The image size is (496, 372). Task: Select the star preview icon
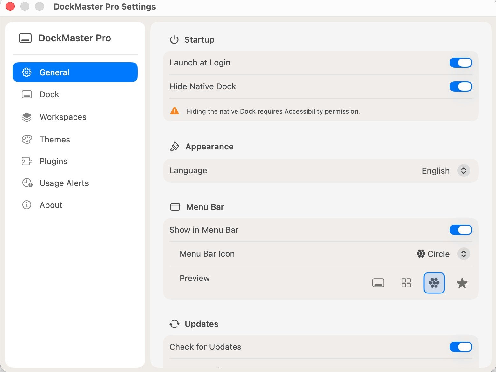point(462,283)
